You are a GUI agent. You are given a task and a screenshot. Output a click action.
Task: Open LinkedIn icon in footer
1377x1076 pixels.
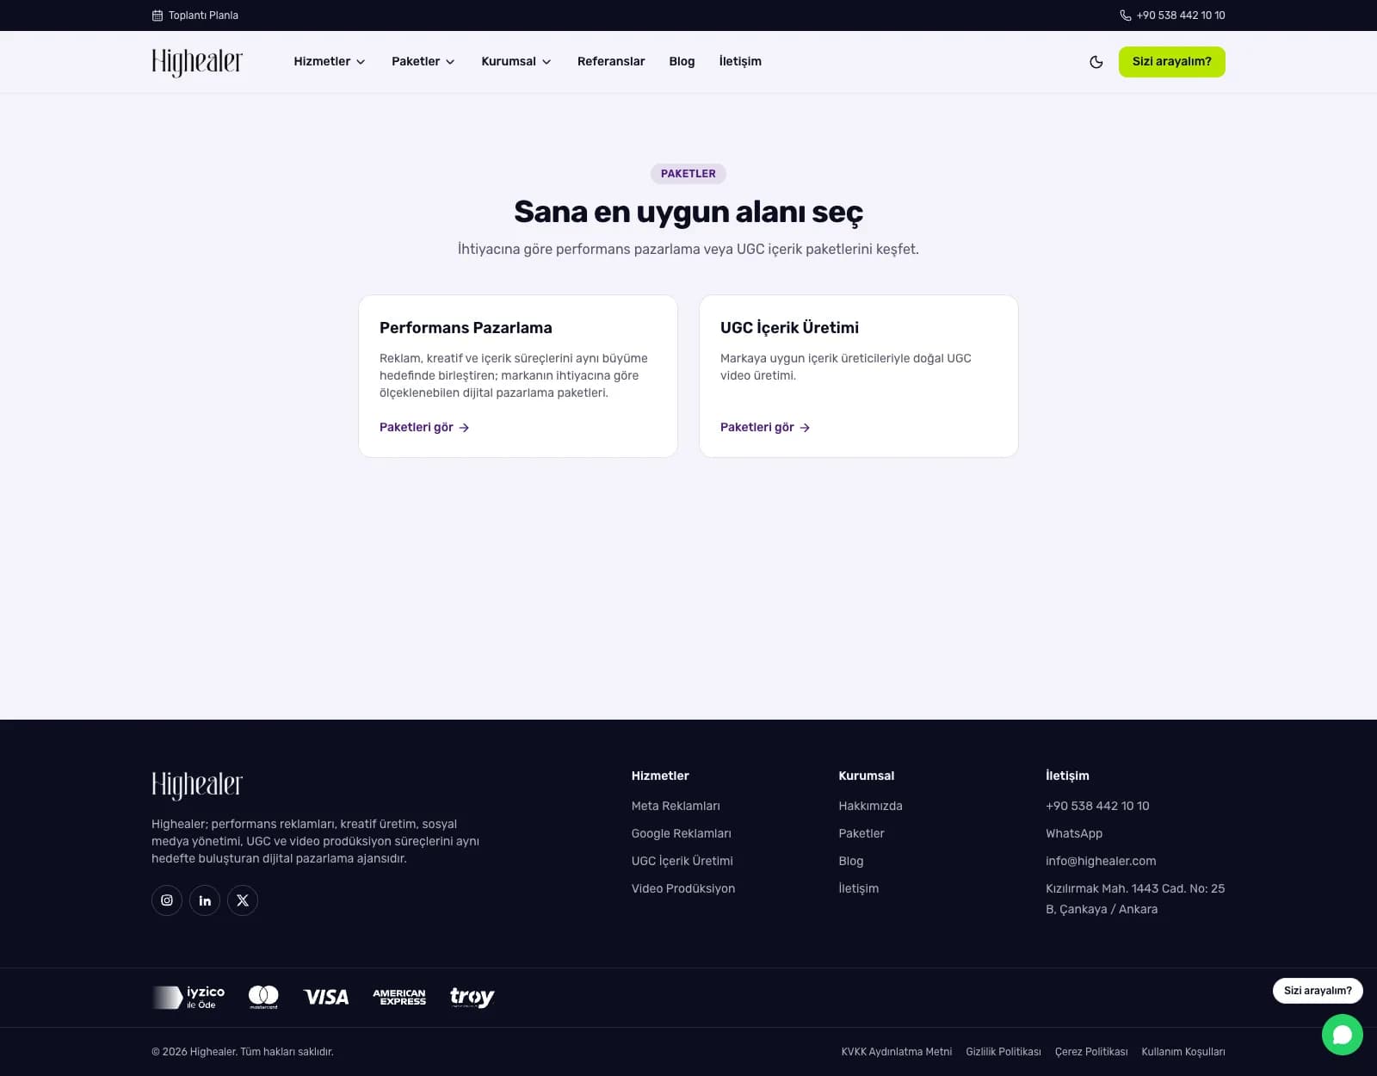click(205, 900)
